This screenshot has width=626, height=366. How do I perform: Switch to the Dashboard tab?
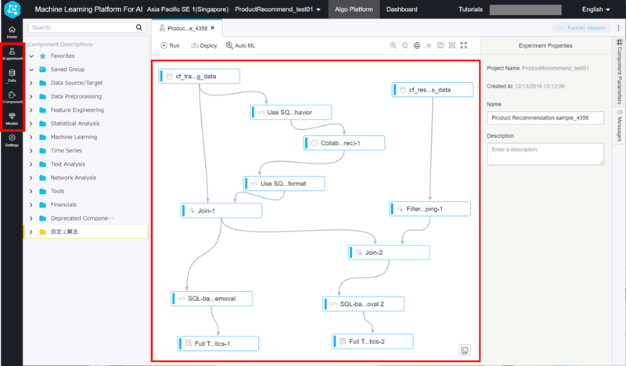[401, 9]
